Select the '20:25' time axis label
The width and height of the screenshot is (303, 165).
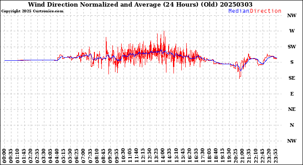tap(235, 156)
